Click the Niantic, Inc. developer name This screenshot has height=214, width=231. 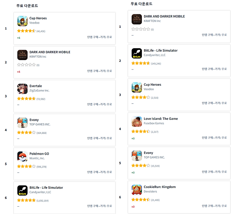click(x=37, y=158)
